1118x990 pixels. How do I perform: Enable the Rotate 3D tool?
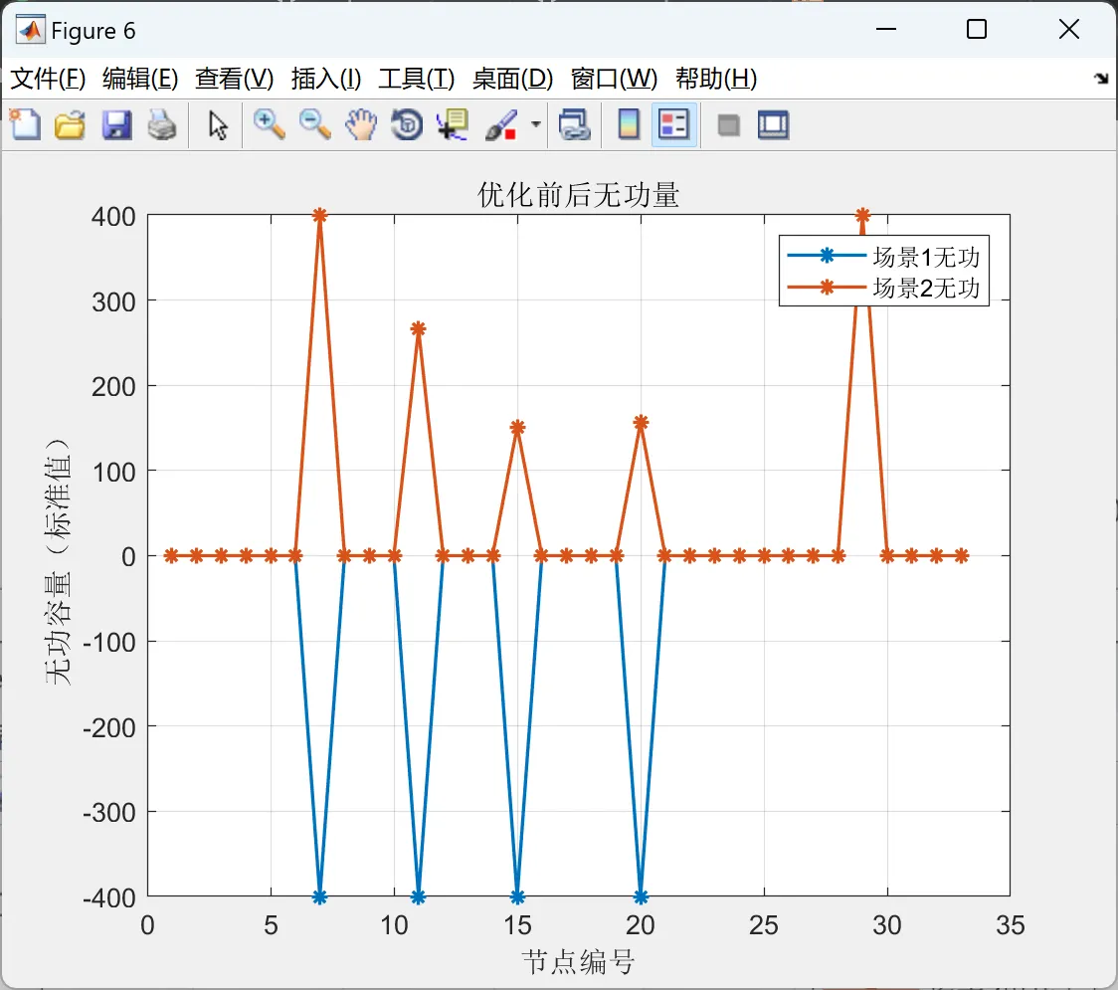[x=407, y=124]
